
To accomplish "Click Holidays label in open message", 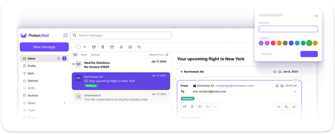I will pyautogui.click(x=188, y=98).
